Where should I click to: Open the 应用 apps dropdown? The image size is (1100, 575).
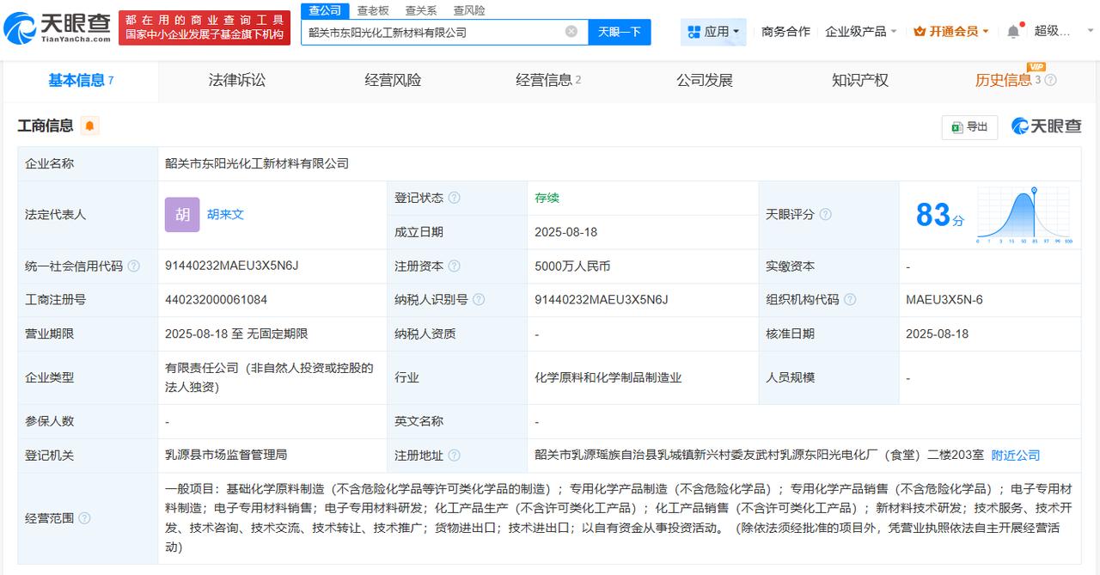(x=713, y=32)
